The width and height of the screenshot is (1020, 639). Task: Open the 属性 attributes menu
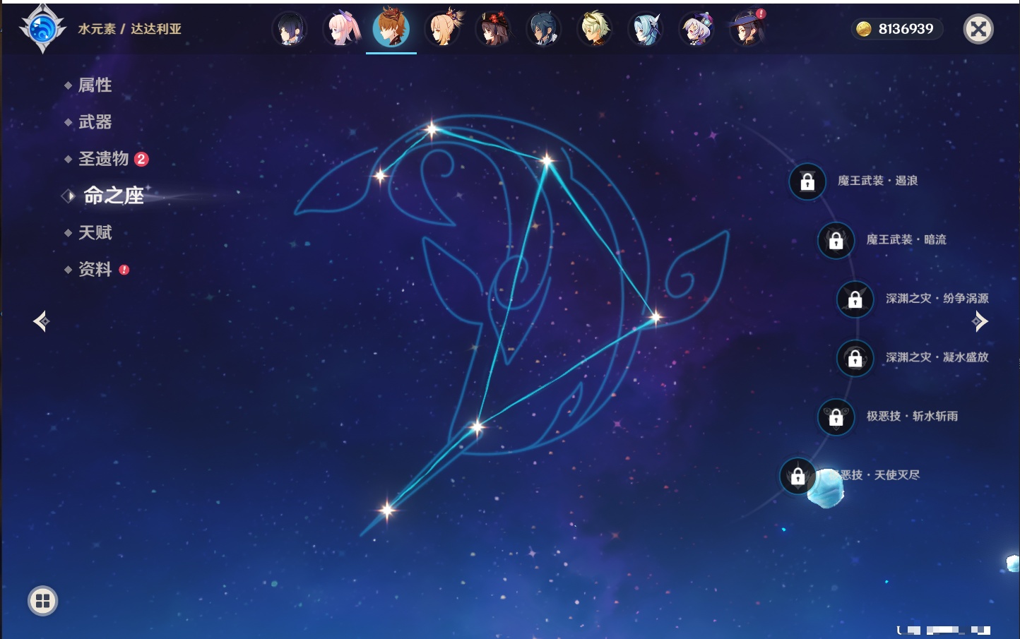(95, 85)
